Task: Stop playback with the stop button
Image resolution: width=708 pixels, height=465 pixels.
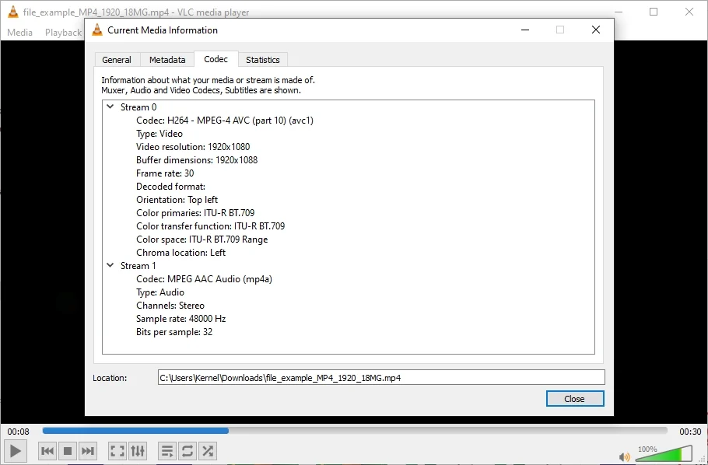Action: (68, 450)
